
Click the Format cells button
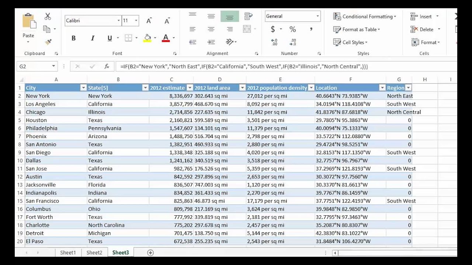click(x=426, y=42)
